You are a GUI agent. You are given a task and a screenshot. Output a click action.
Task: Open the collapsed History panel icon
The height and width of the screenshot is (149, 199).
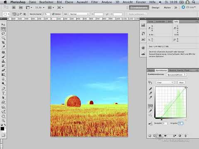tap(143, 33)
